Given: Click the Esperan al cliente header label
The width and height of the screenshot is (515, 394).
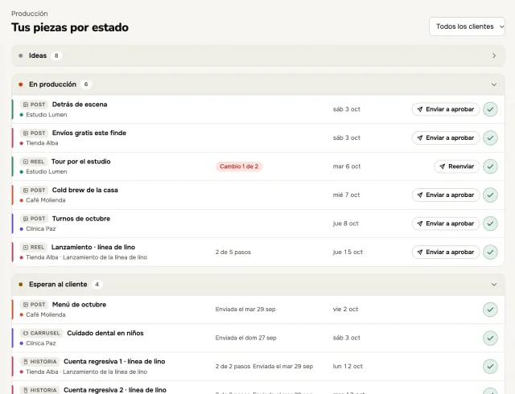Looking at the screenshot, I should click(x=58, y=285).
